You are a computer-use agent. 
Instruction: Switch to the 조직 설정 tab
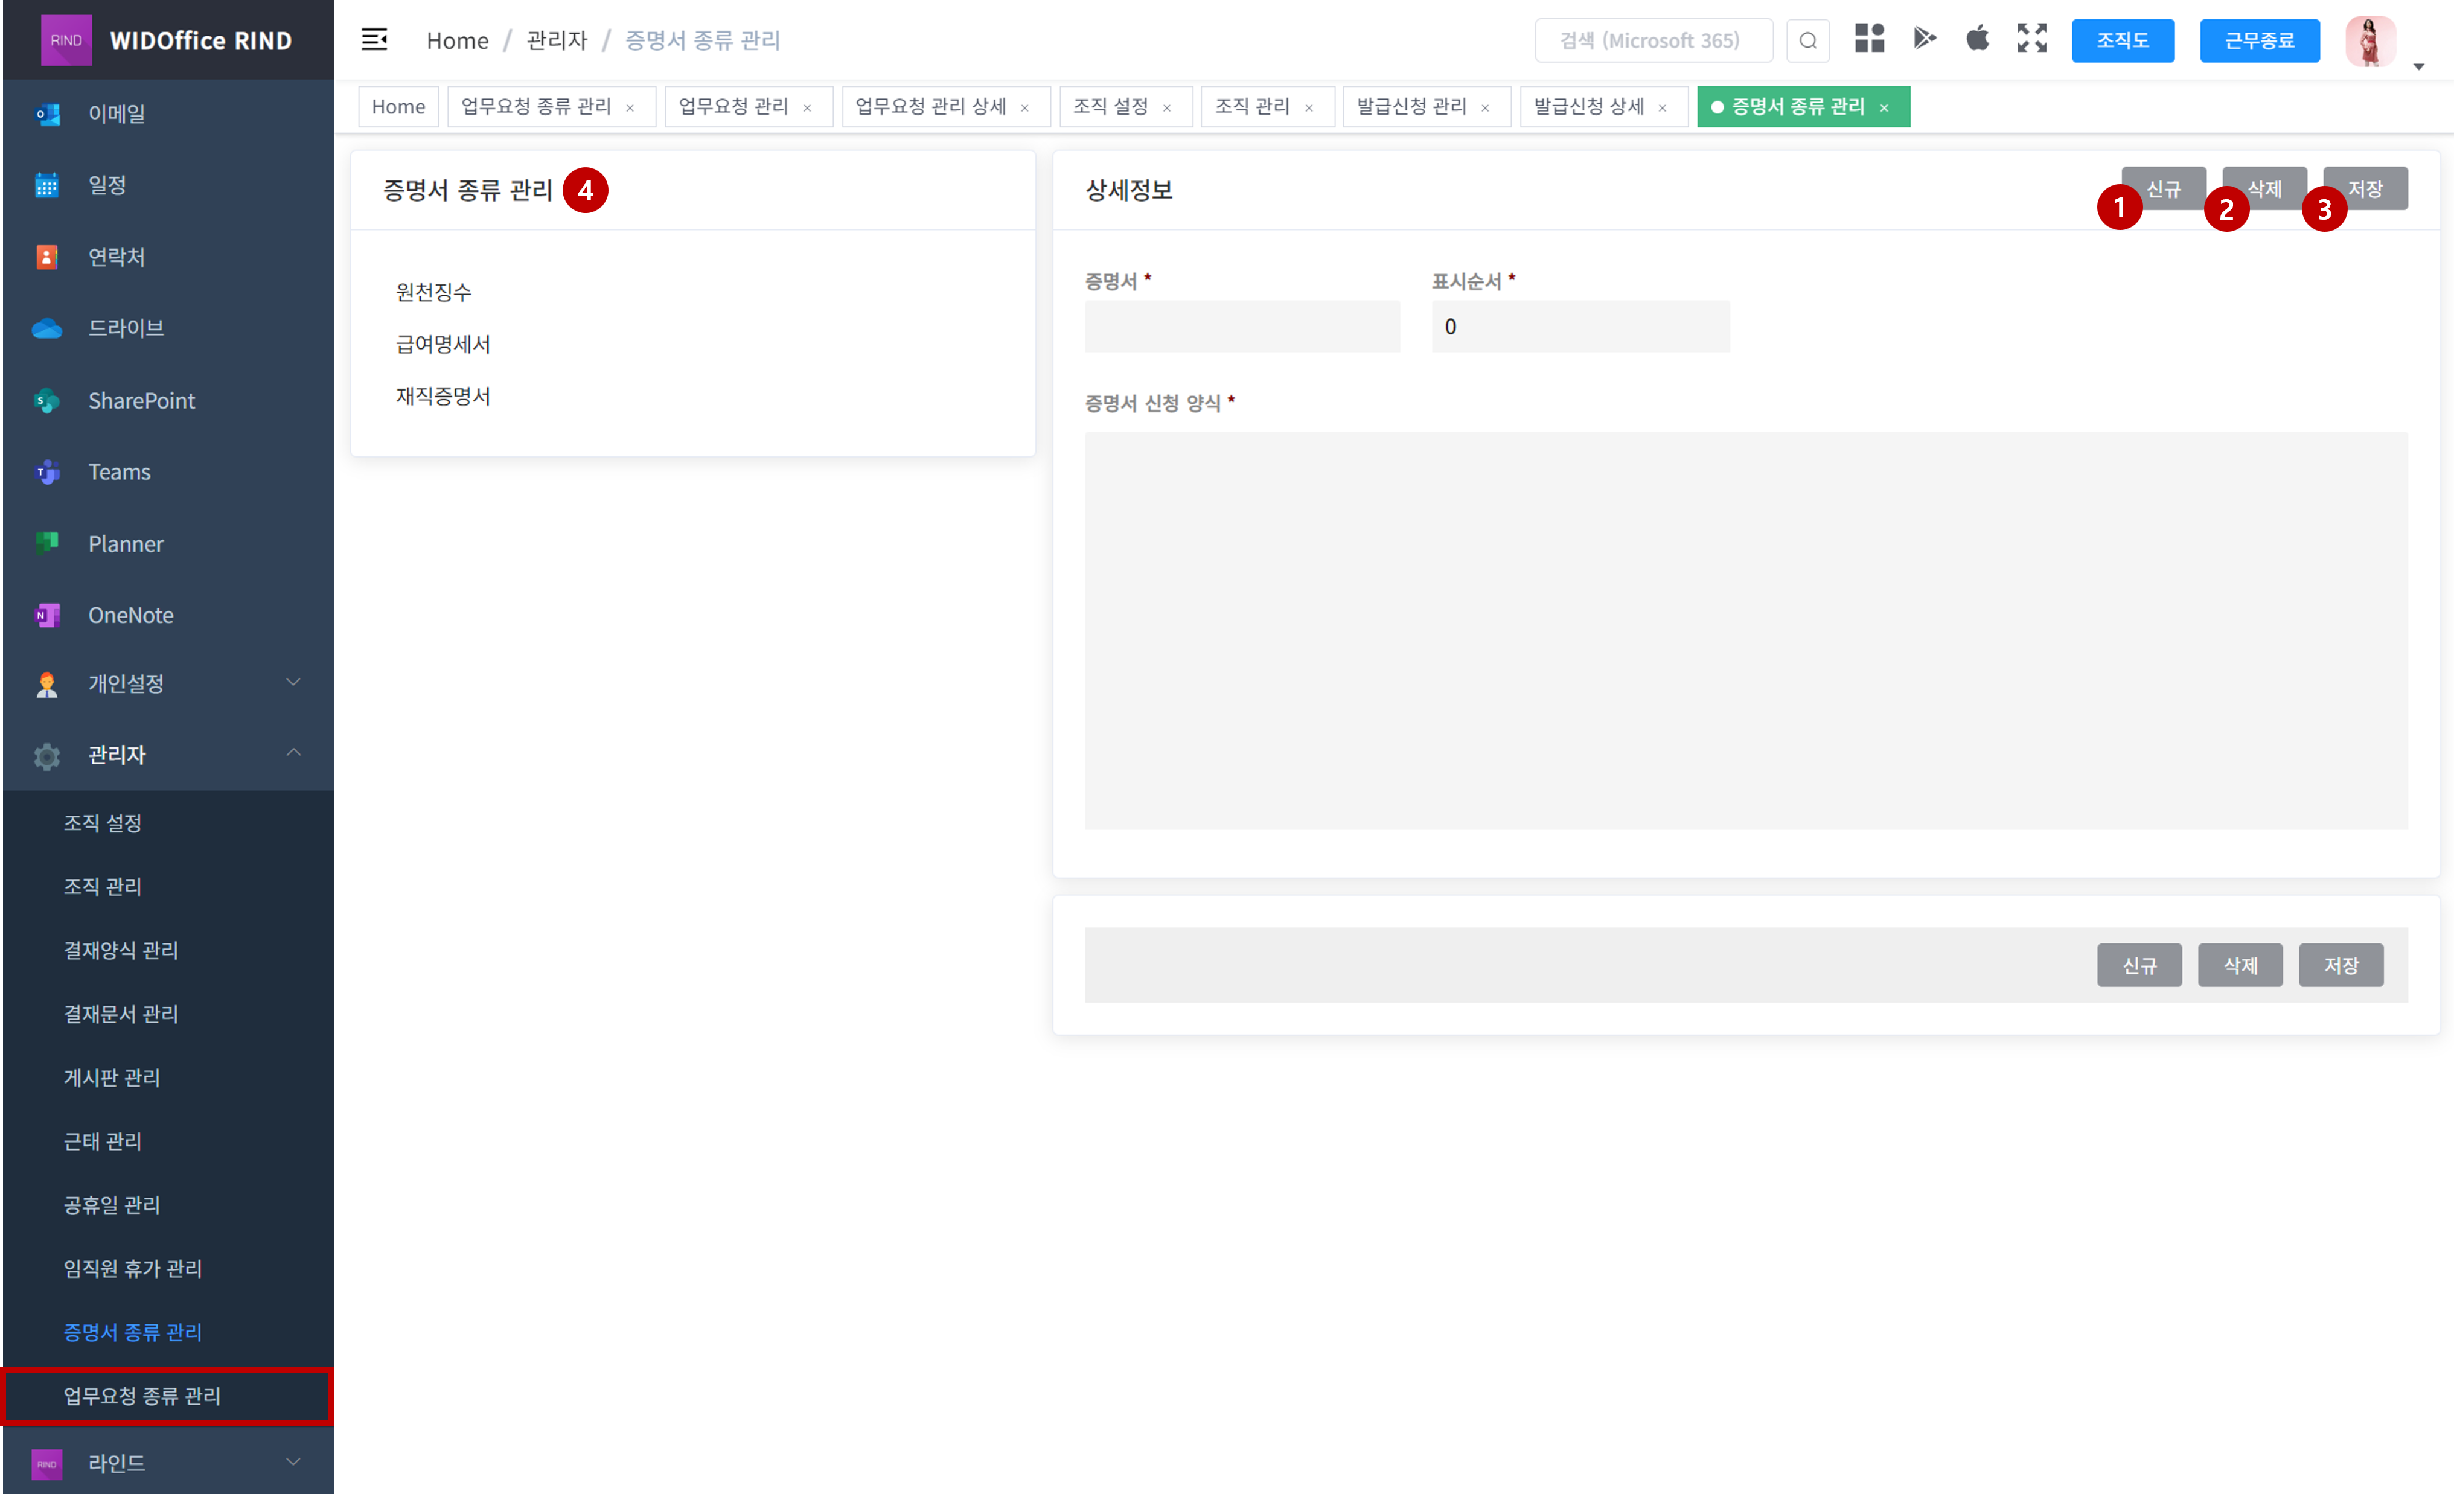click(1110, 107)
